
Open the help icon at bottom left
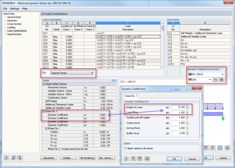coord(7,157)
